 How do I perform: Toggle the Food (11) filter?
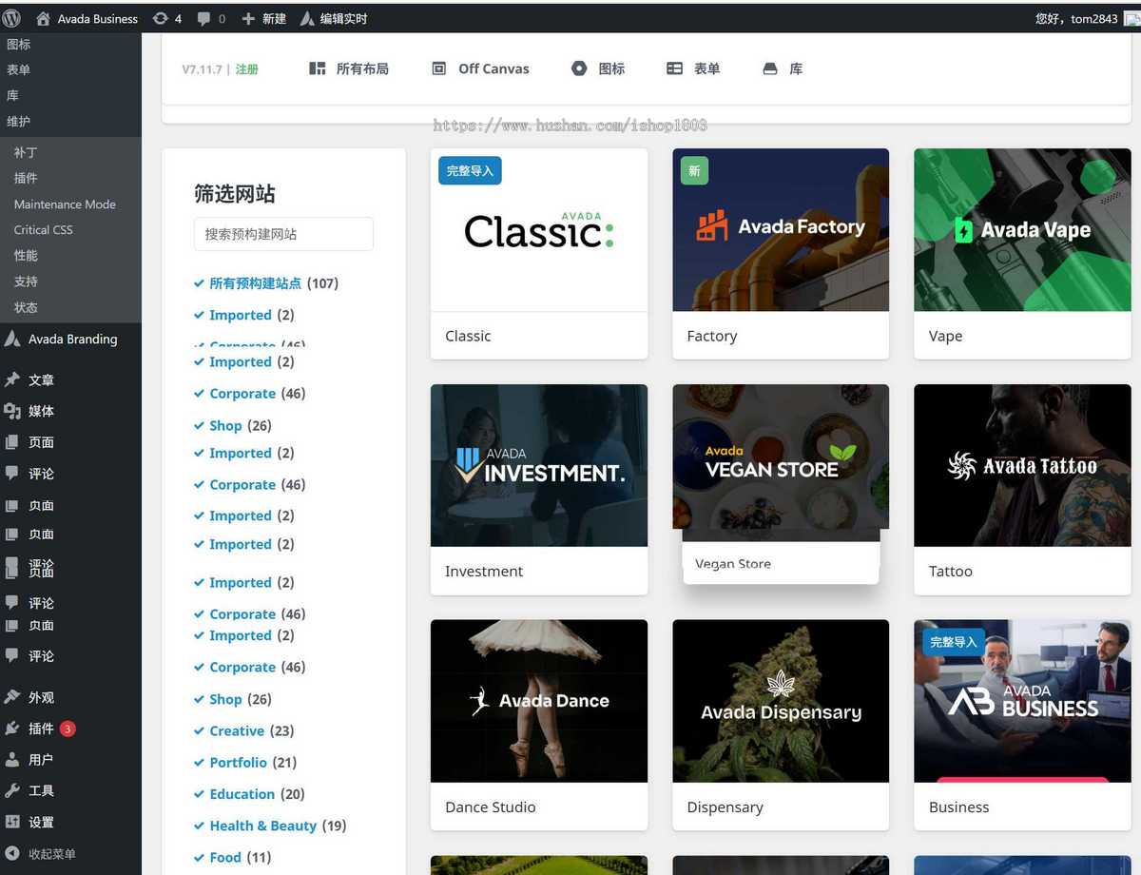tap(233, 858)
